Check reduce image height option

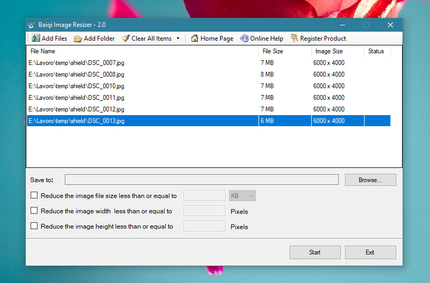click(x=34, y=226)
